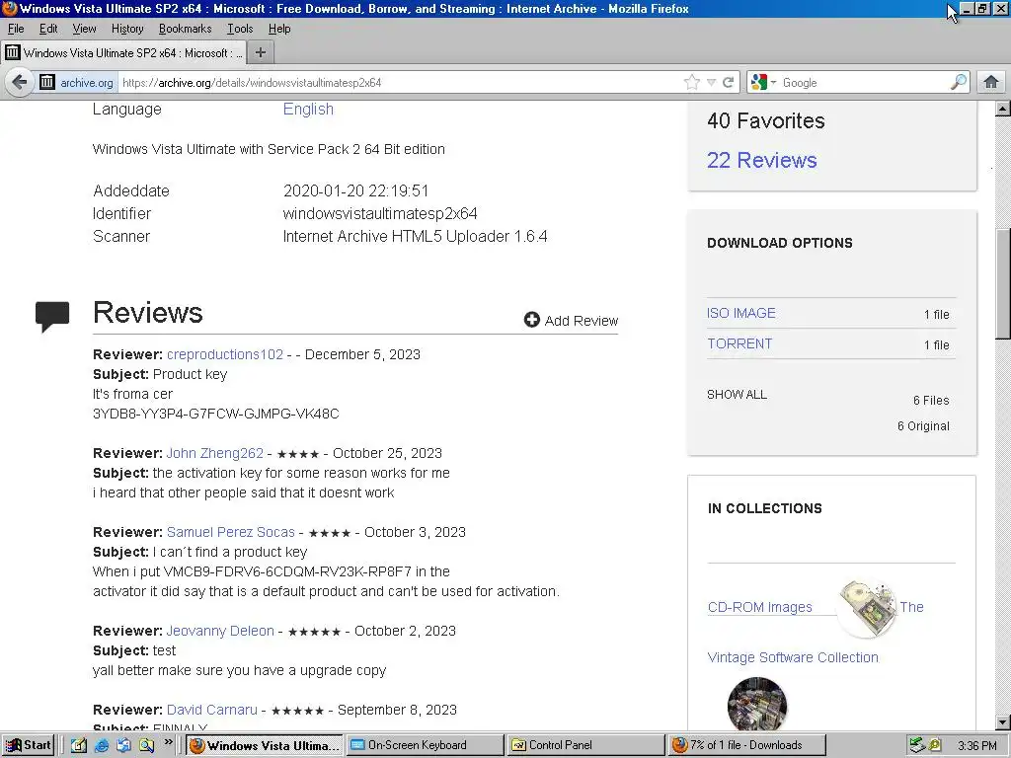Open the 22 Reviews link
1011x758 pixels.
tap(761, 160)
